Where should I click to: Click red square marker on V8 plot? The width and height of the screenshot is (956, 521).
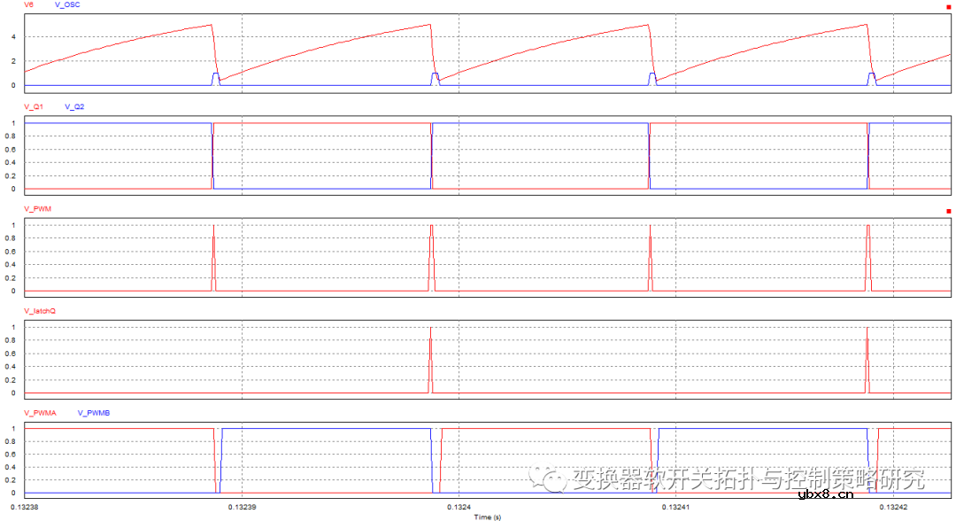click(x=948, y=7)
